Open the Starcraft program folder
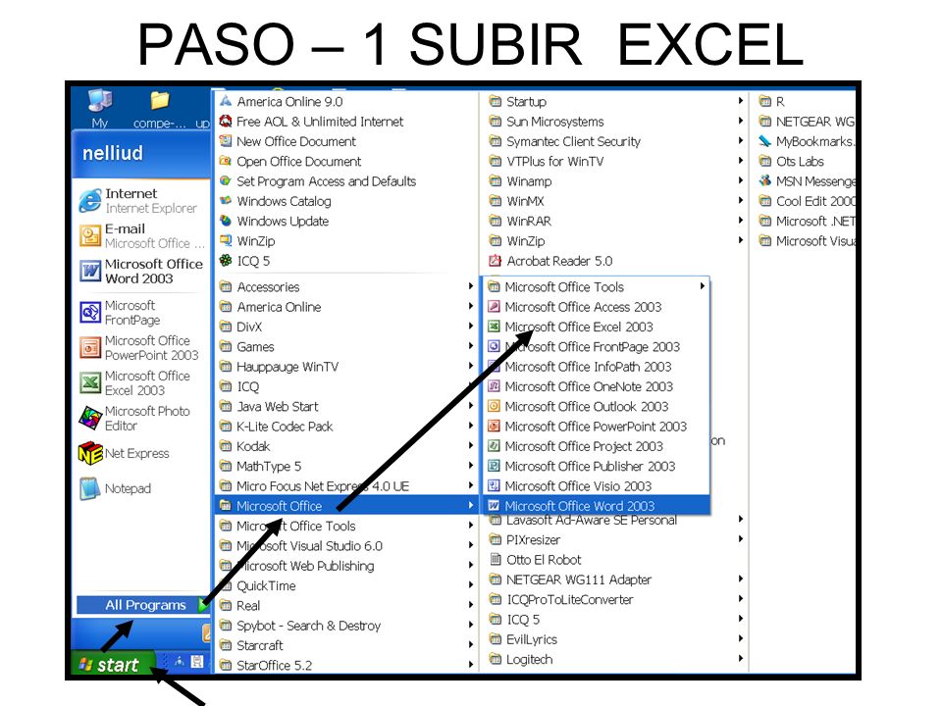 [x=346, y=645]
